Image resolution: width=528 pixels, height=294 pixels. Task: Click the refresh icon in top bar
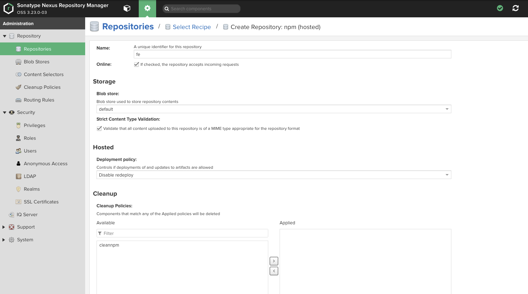tap(516, 8)
